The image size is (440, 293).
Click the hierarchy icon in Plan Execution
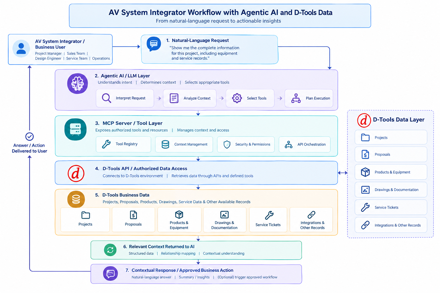coord(296,98)
